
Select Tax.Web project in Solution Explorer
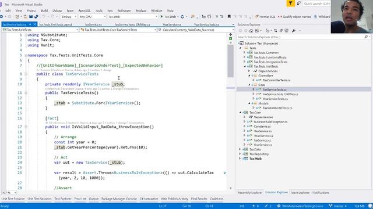[x=255, y=158]
